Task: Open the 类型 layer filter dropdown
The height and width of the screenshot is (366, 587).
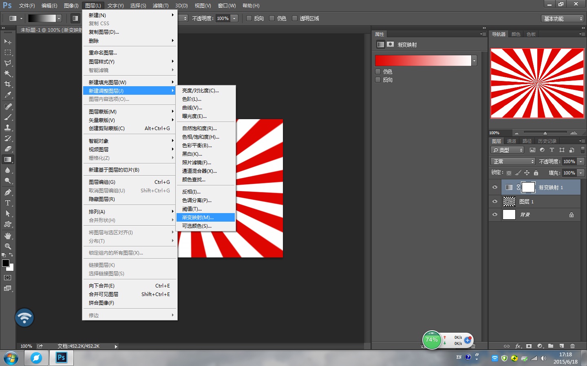Action: point(508,150)
